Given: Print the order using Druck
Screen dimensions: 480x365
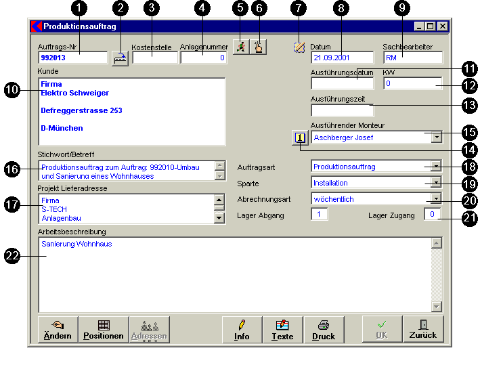Looking at the screenshot, I should [x=323, y=330].
